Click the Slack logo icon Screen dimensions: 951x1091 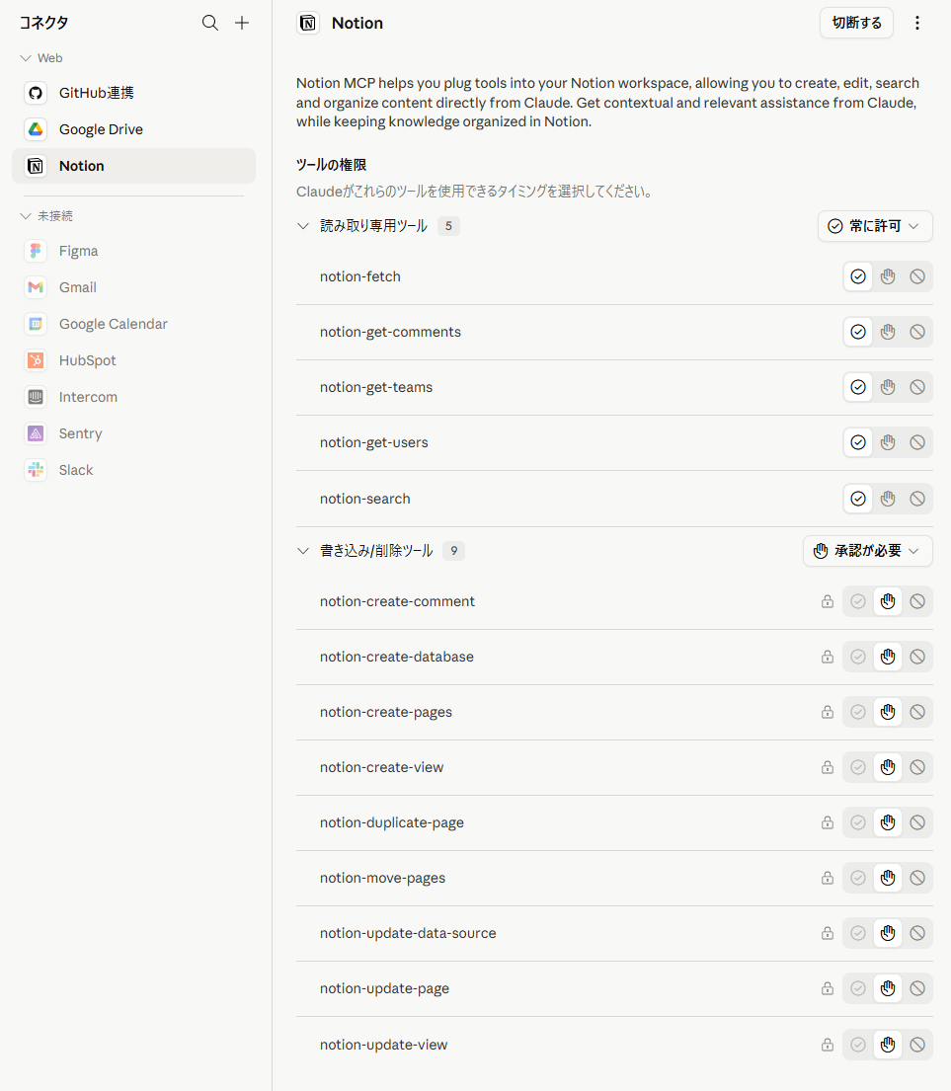[36, 470]
